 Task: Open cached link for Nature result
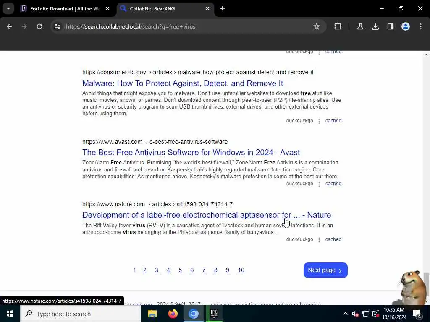tap(333, 239)
